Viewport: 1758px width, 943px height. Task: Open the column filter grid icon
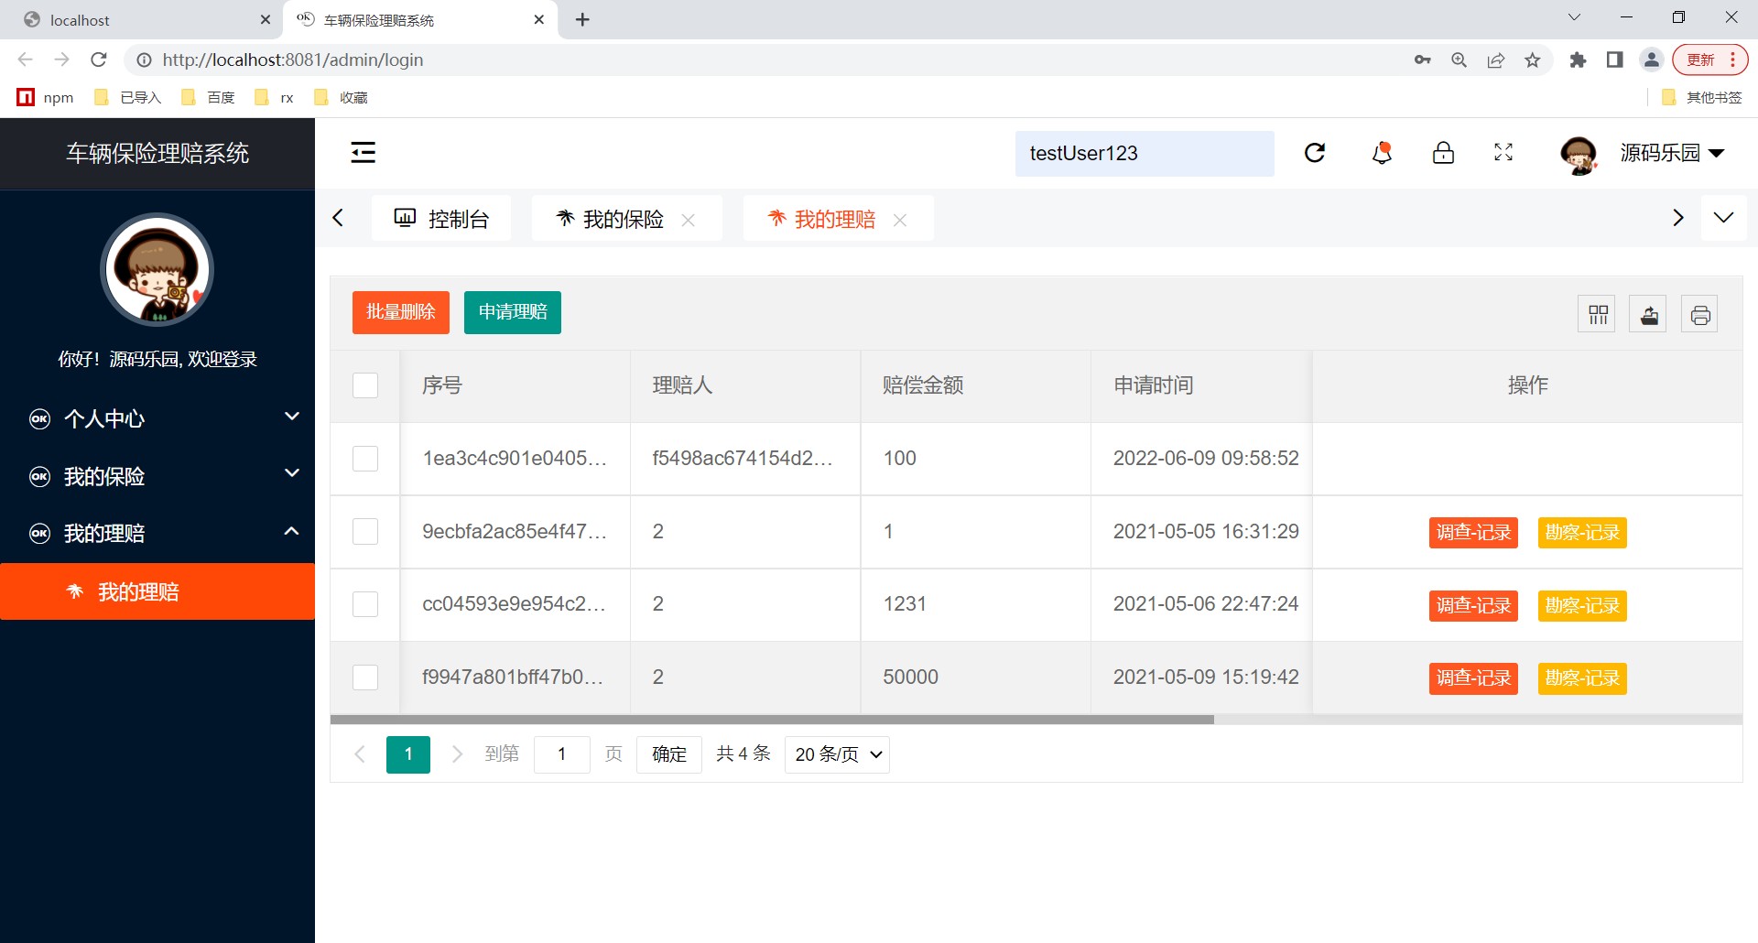point(1598,315)
